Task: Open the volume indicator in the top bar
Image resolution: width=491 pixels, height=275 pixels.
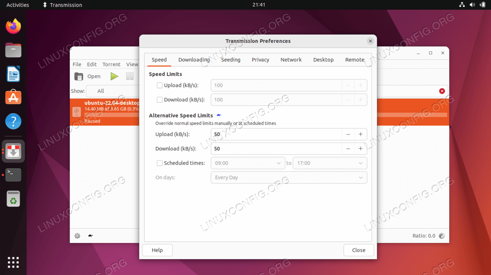Action: point(472,5)
